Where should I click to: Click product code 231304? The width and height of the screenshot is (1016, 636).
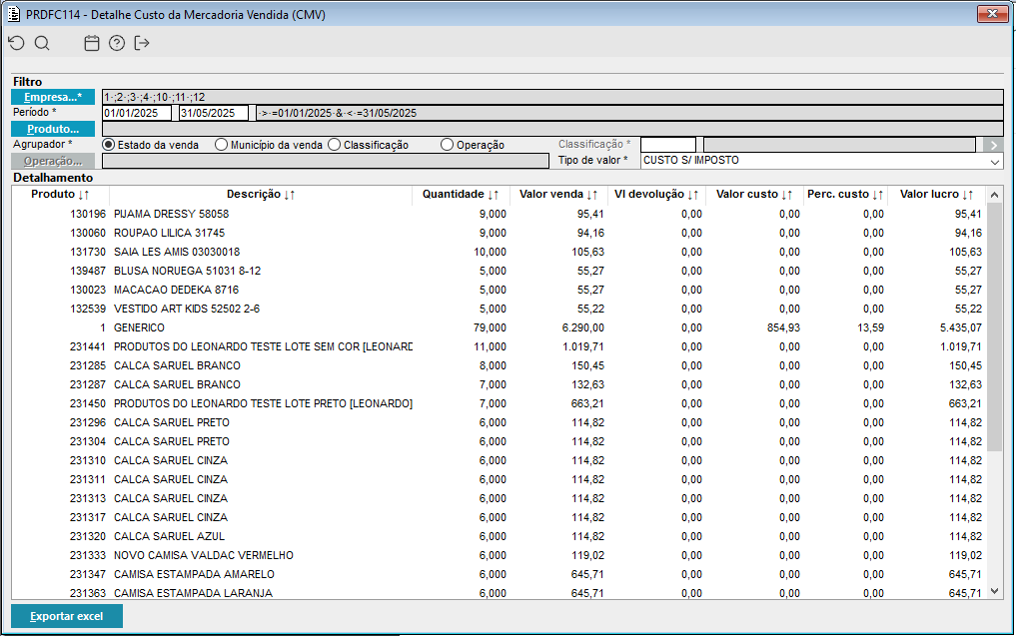click(88, 441)
